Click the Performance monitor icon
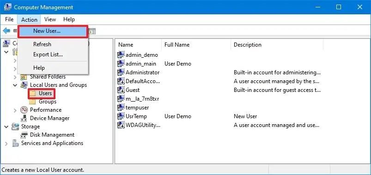The width and height of the screenshot is (371, 175). point(24,110)
